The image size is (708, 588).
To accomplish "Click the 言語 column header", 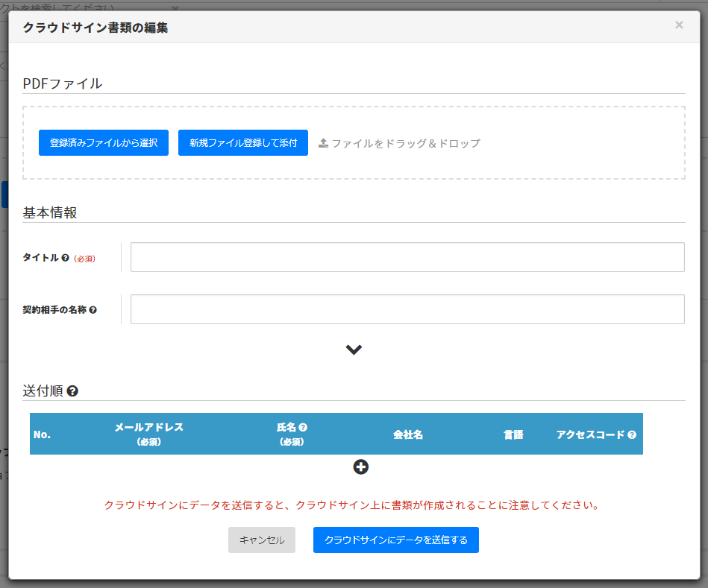I will (x=513, y=434).
